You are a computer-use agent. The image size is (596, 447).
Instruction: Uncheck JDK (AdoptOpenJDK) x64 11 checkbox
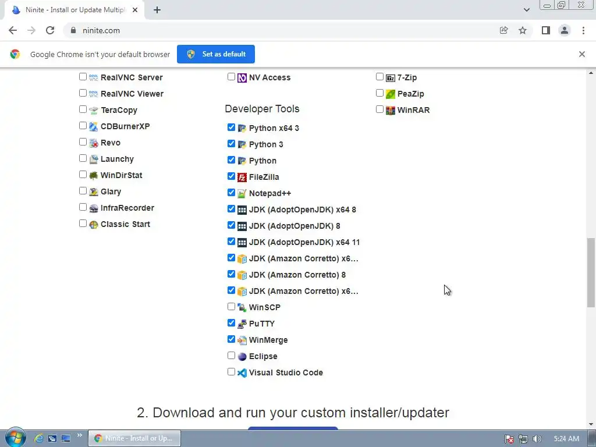(231, 242)
